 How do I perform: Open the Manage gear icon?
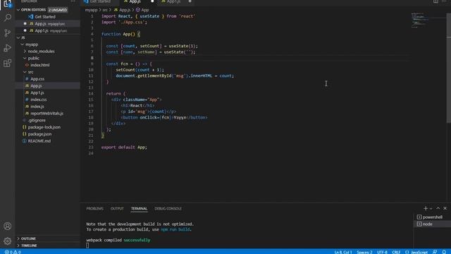click(x=8, y=241)
